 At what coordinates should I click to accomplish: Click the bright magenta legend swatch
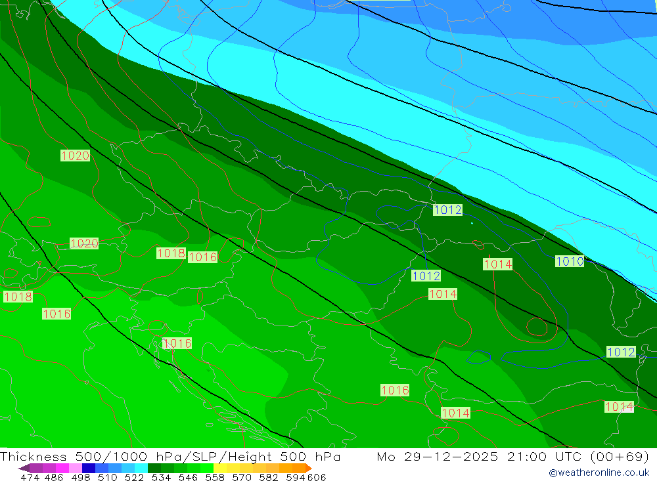(62, 468)
